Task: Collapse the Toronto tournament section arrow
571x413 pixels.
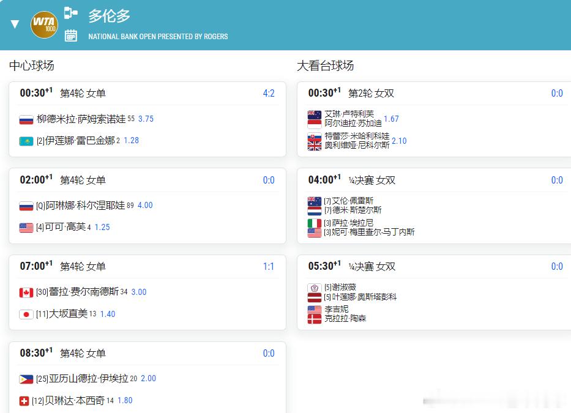Action: [15, 24]
